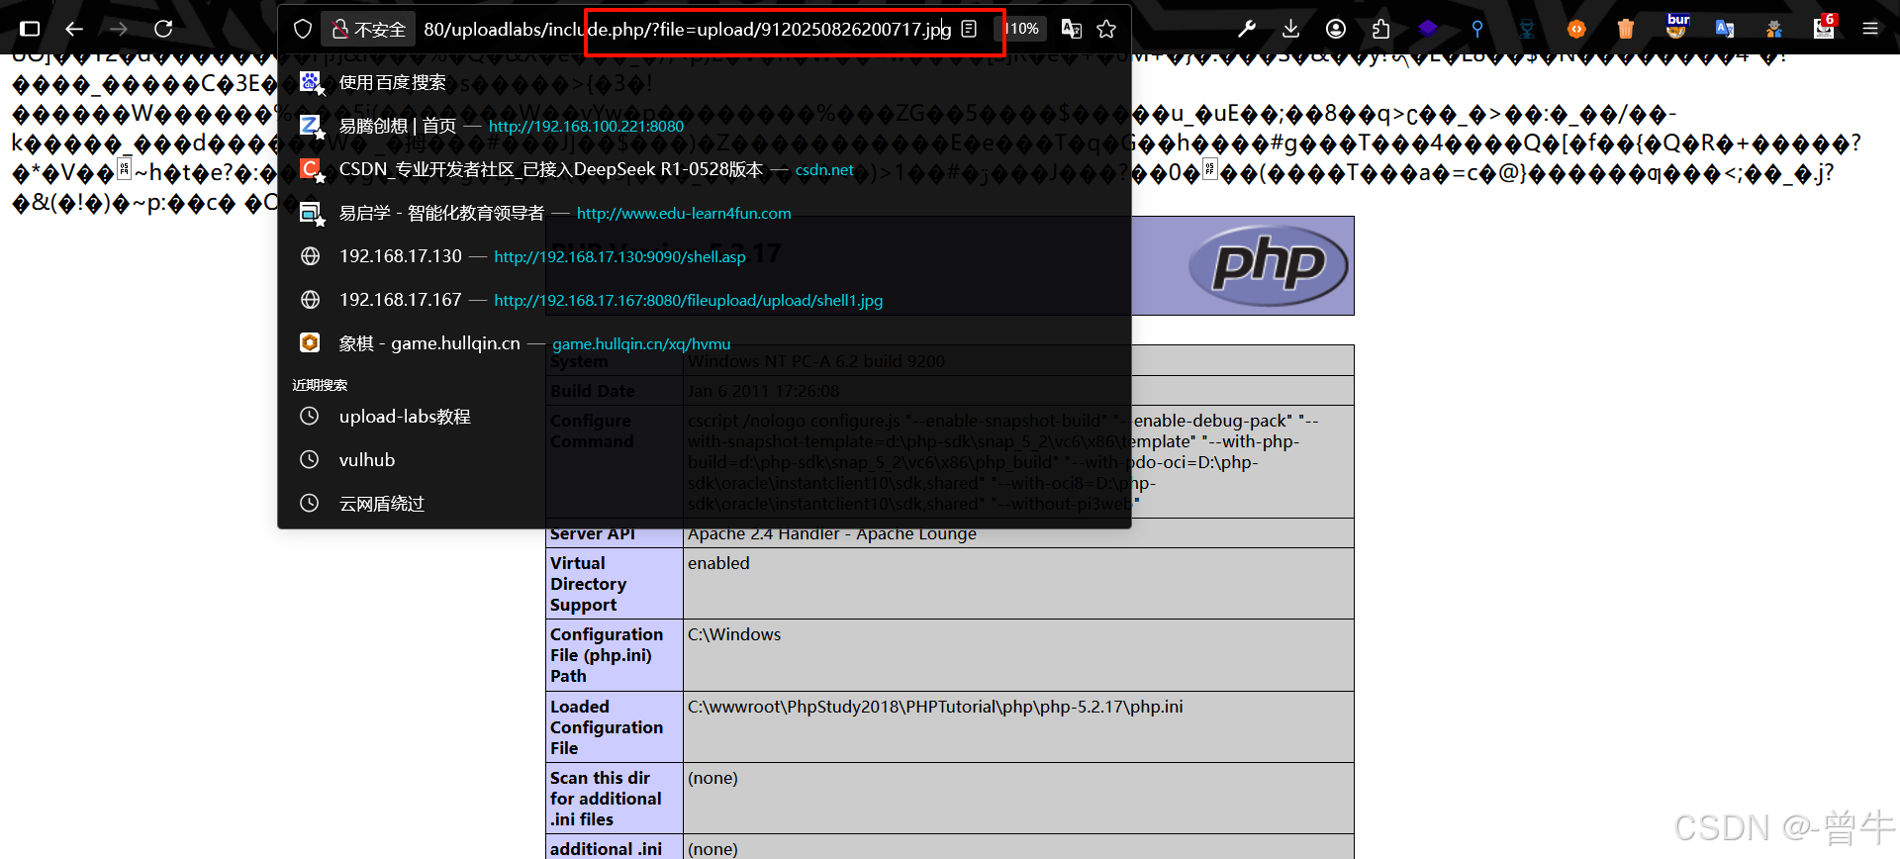
Task: Click the purple layered extension icon
Action: click(x=1427, y=29)
